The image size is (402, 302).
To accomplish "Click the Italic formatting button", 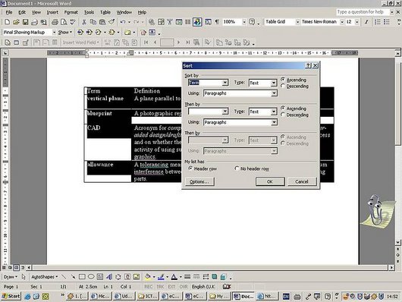I will pyautogui.click(x=366, y=22).
